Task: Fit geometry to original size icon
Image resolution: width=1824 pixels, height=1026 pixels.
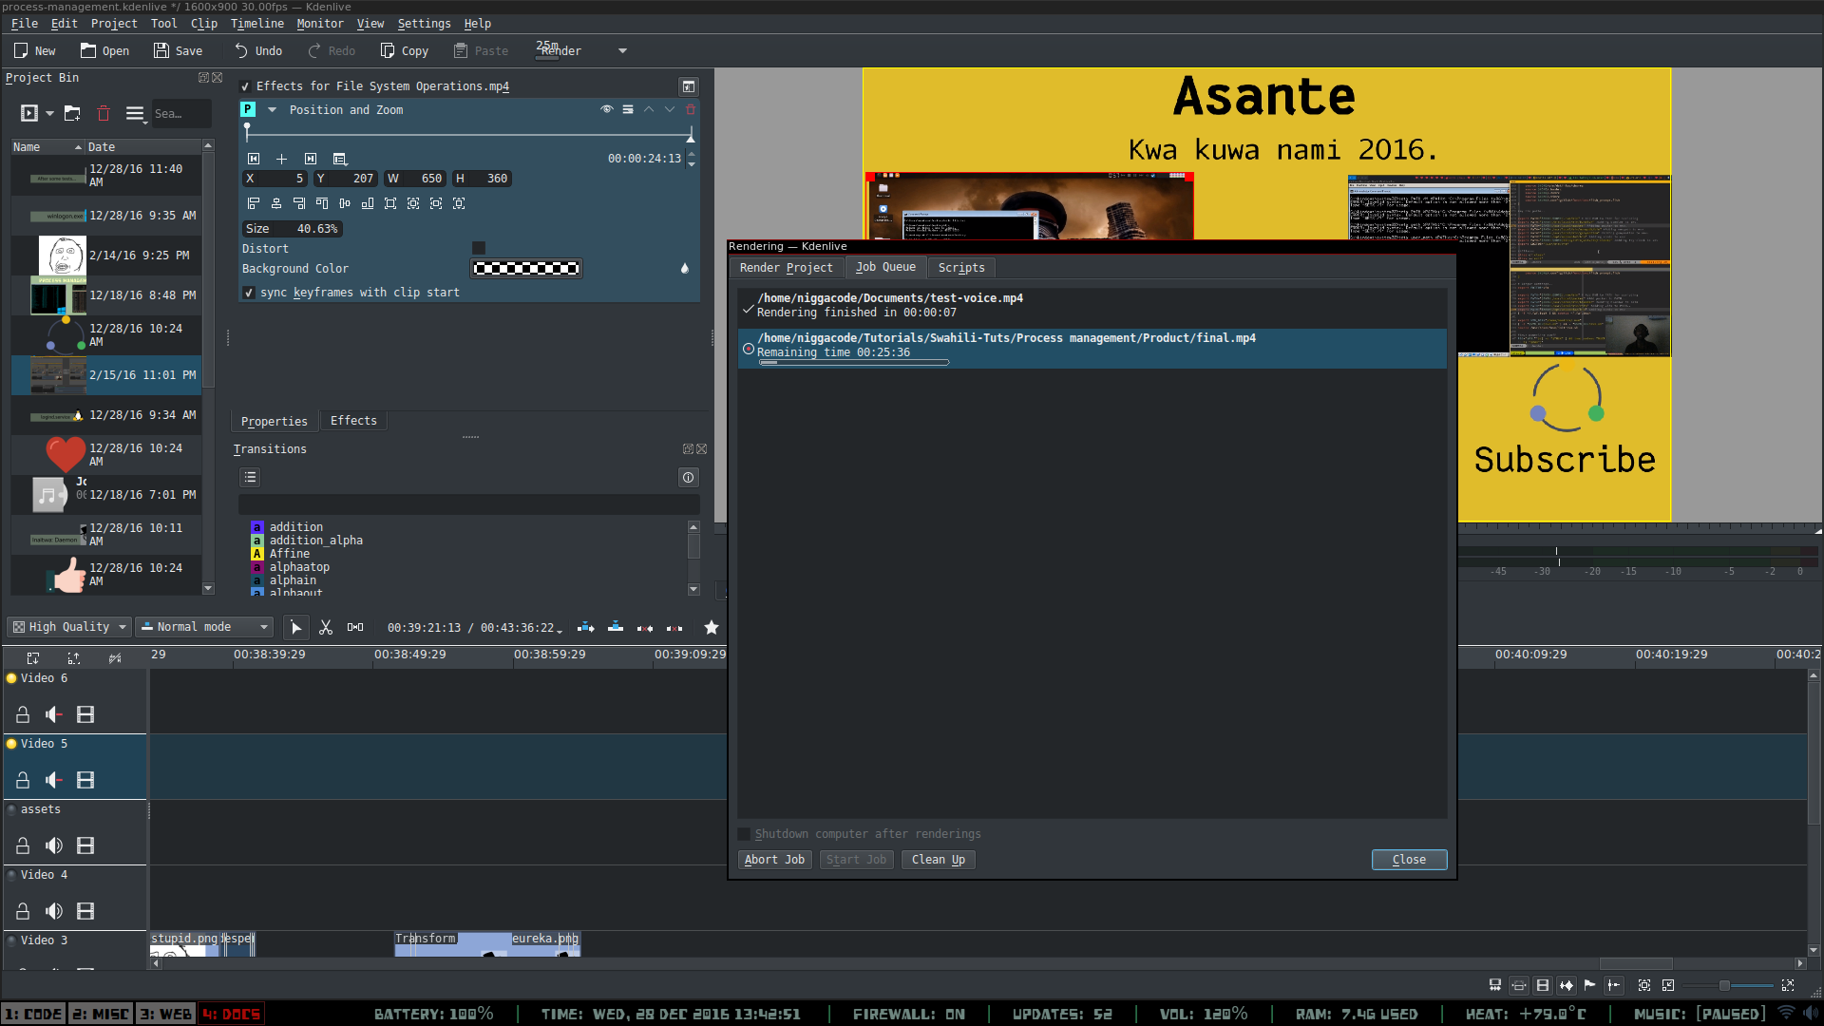Action: (x=390, y=203)
